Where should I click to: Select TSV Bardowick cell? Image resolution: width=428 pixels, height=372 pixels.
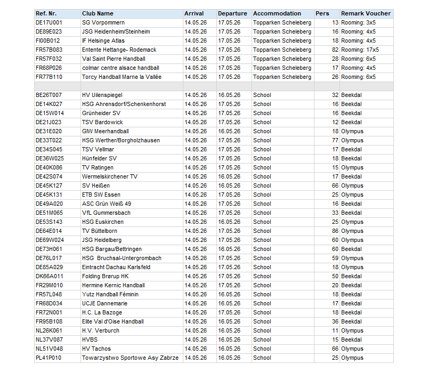click(x=132, y=122)
